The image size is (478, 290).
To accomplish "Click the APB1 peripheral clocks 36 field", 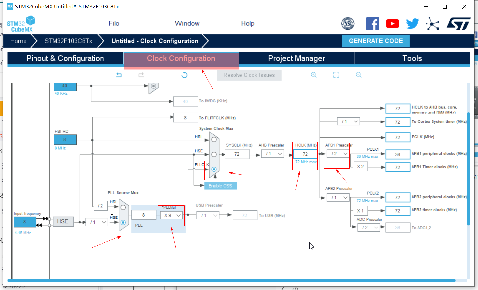I will (x=398, y=154).
